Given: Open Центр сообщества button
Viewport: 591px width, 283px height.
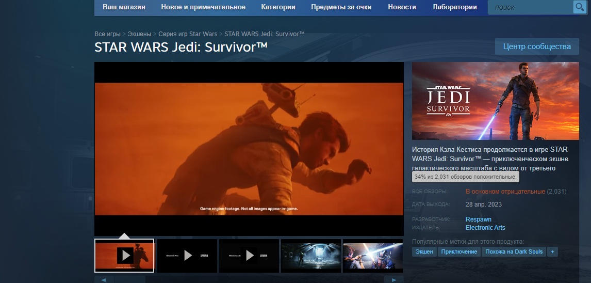Looking at the screenshot, I should (537, 47).
